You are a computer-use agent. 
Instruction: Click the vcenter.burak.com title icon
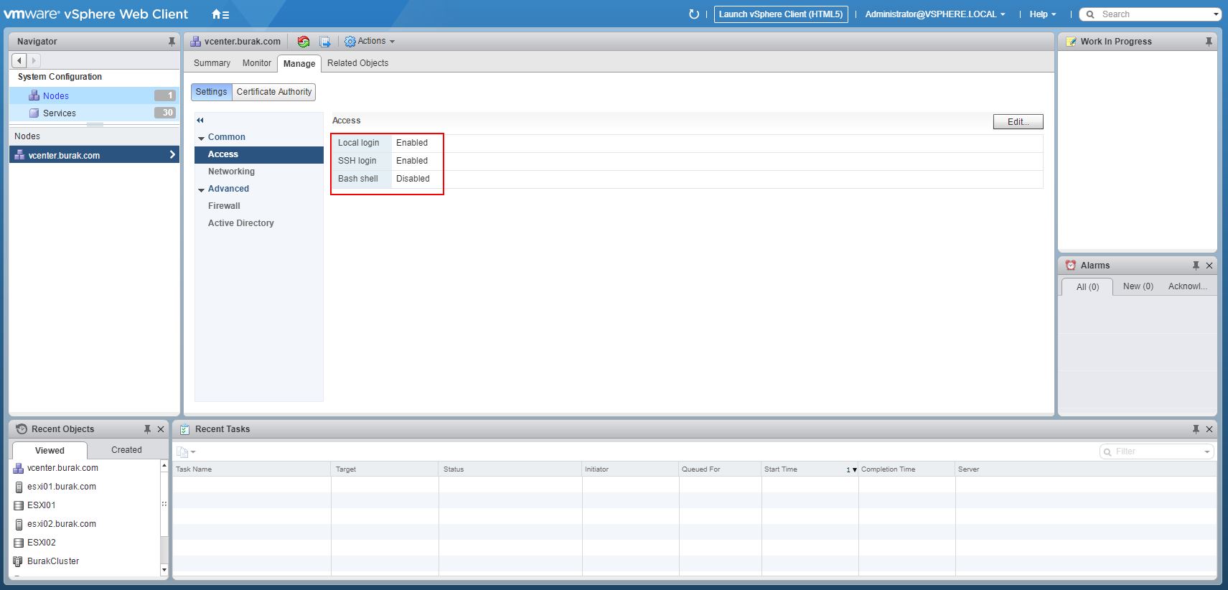tap(195, 42)
